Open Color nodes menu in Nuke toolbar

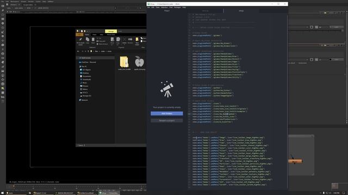coord(3,23)
